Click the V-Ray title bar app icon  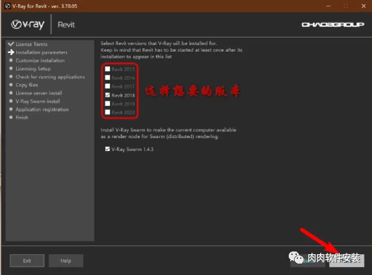pyautogui.click(x=7, y=6)
